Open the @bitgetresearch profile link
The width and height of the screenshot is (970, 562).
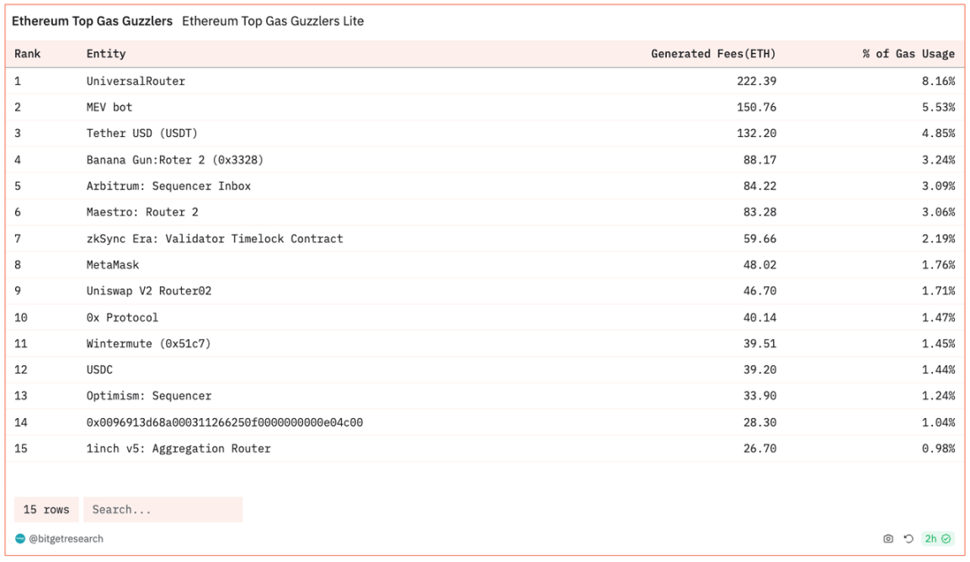click(x=66, y=538)
